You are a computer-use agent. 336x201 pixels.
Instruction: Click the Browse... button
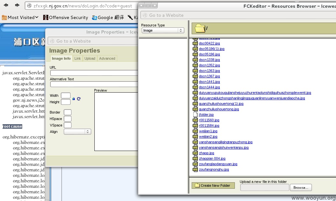pos(301,187)
